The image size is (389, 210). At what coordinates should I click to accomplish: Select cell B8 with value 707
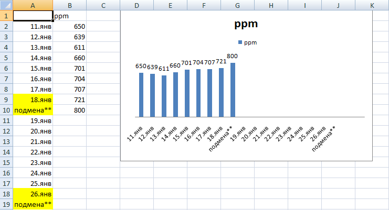(70, 89)
